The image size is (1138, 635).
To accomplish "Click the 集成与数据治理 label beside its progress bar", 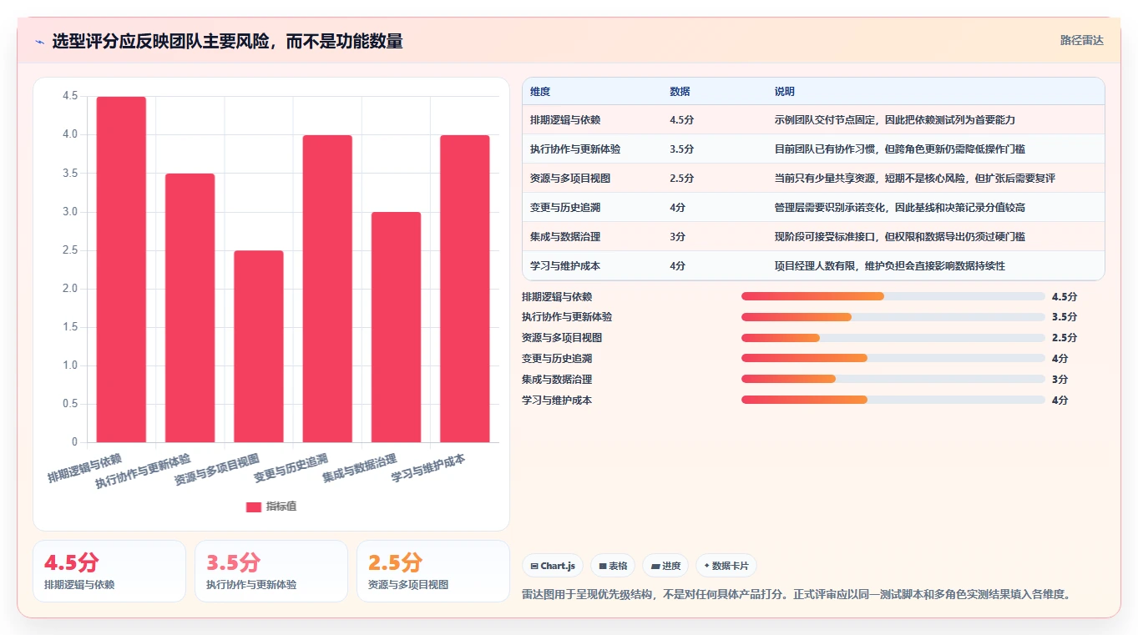I will click(557, 379).
